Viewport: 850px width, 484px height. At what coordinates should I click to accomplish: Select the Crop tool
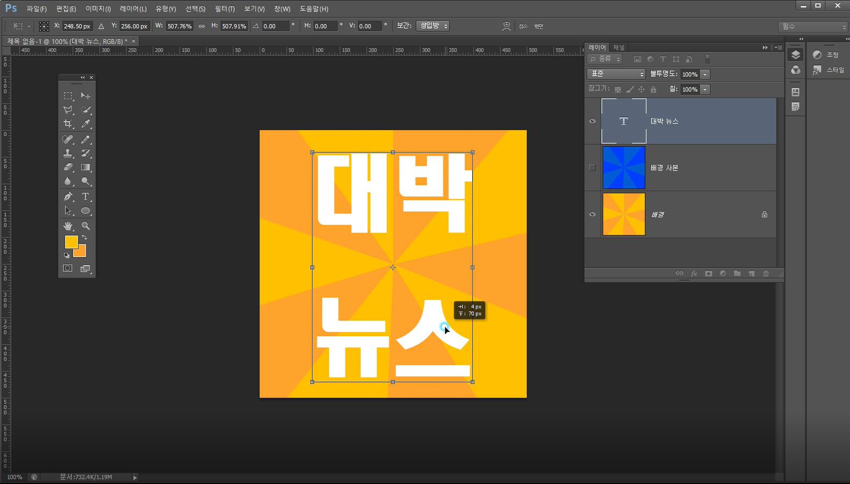[x=68, y=124]
